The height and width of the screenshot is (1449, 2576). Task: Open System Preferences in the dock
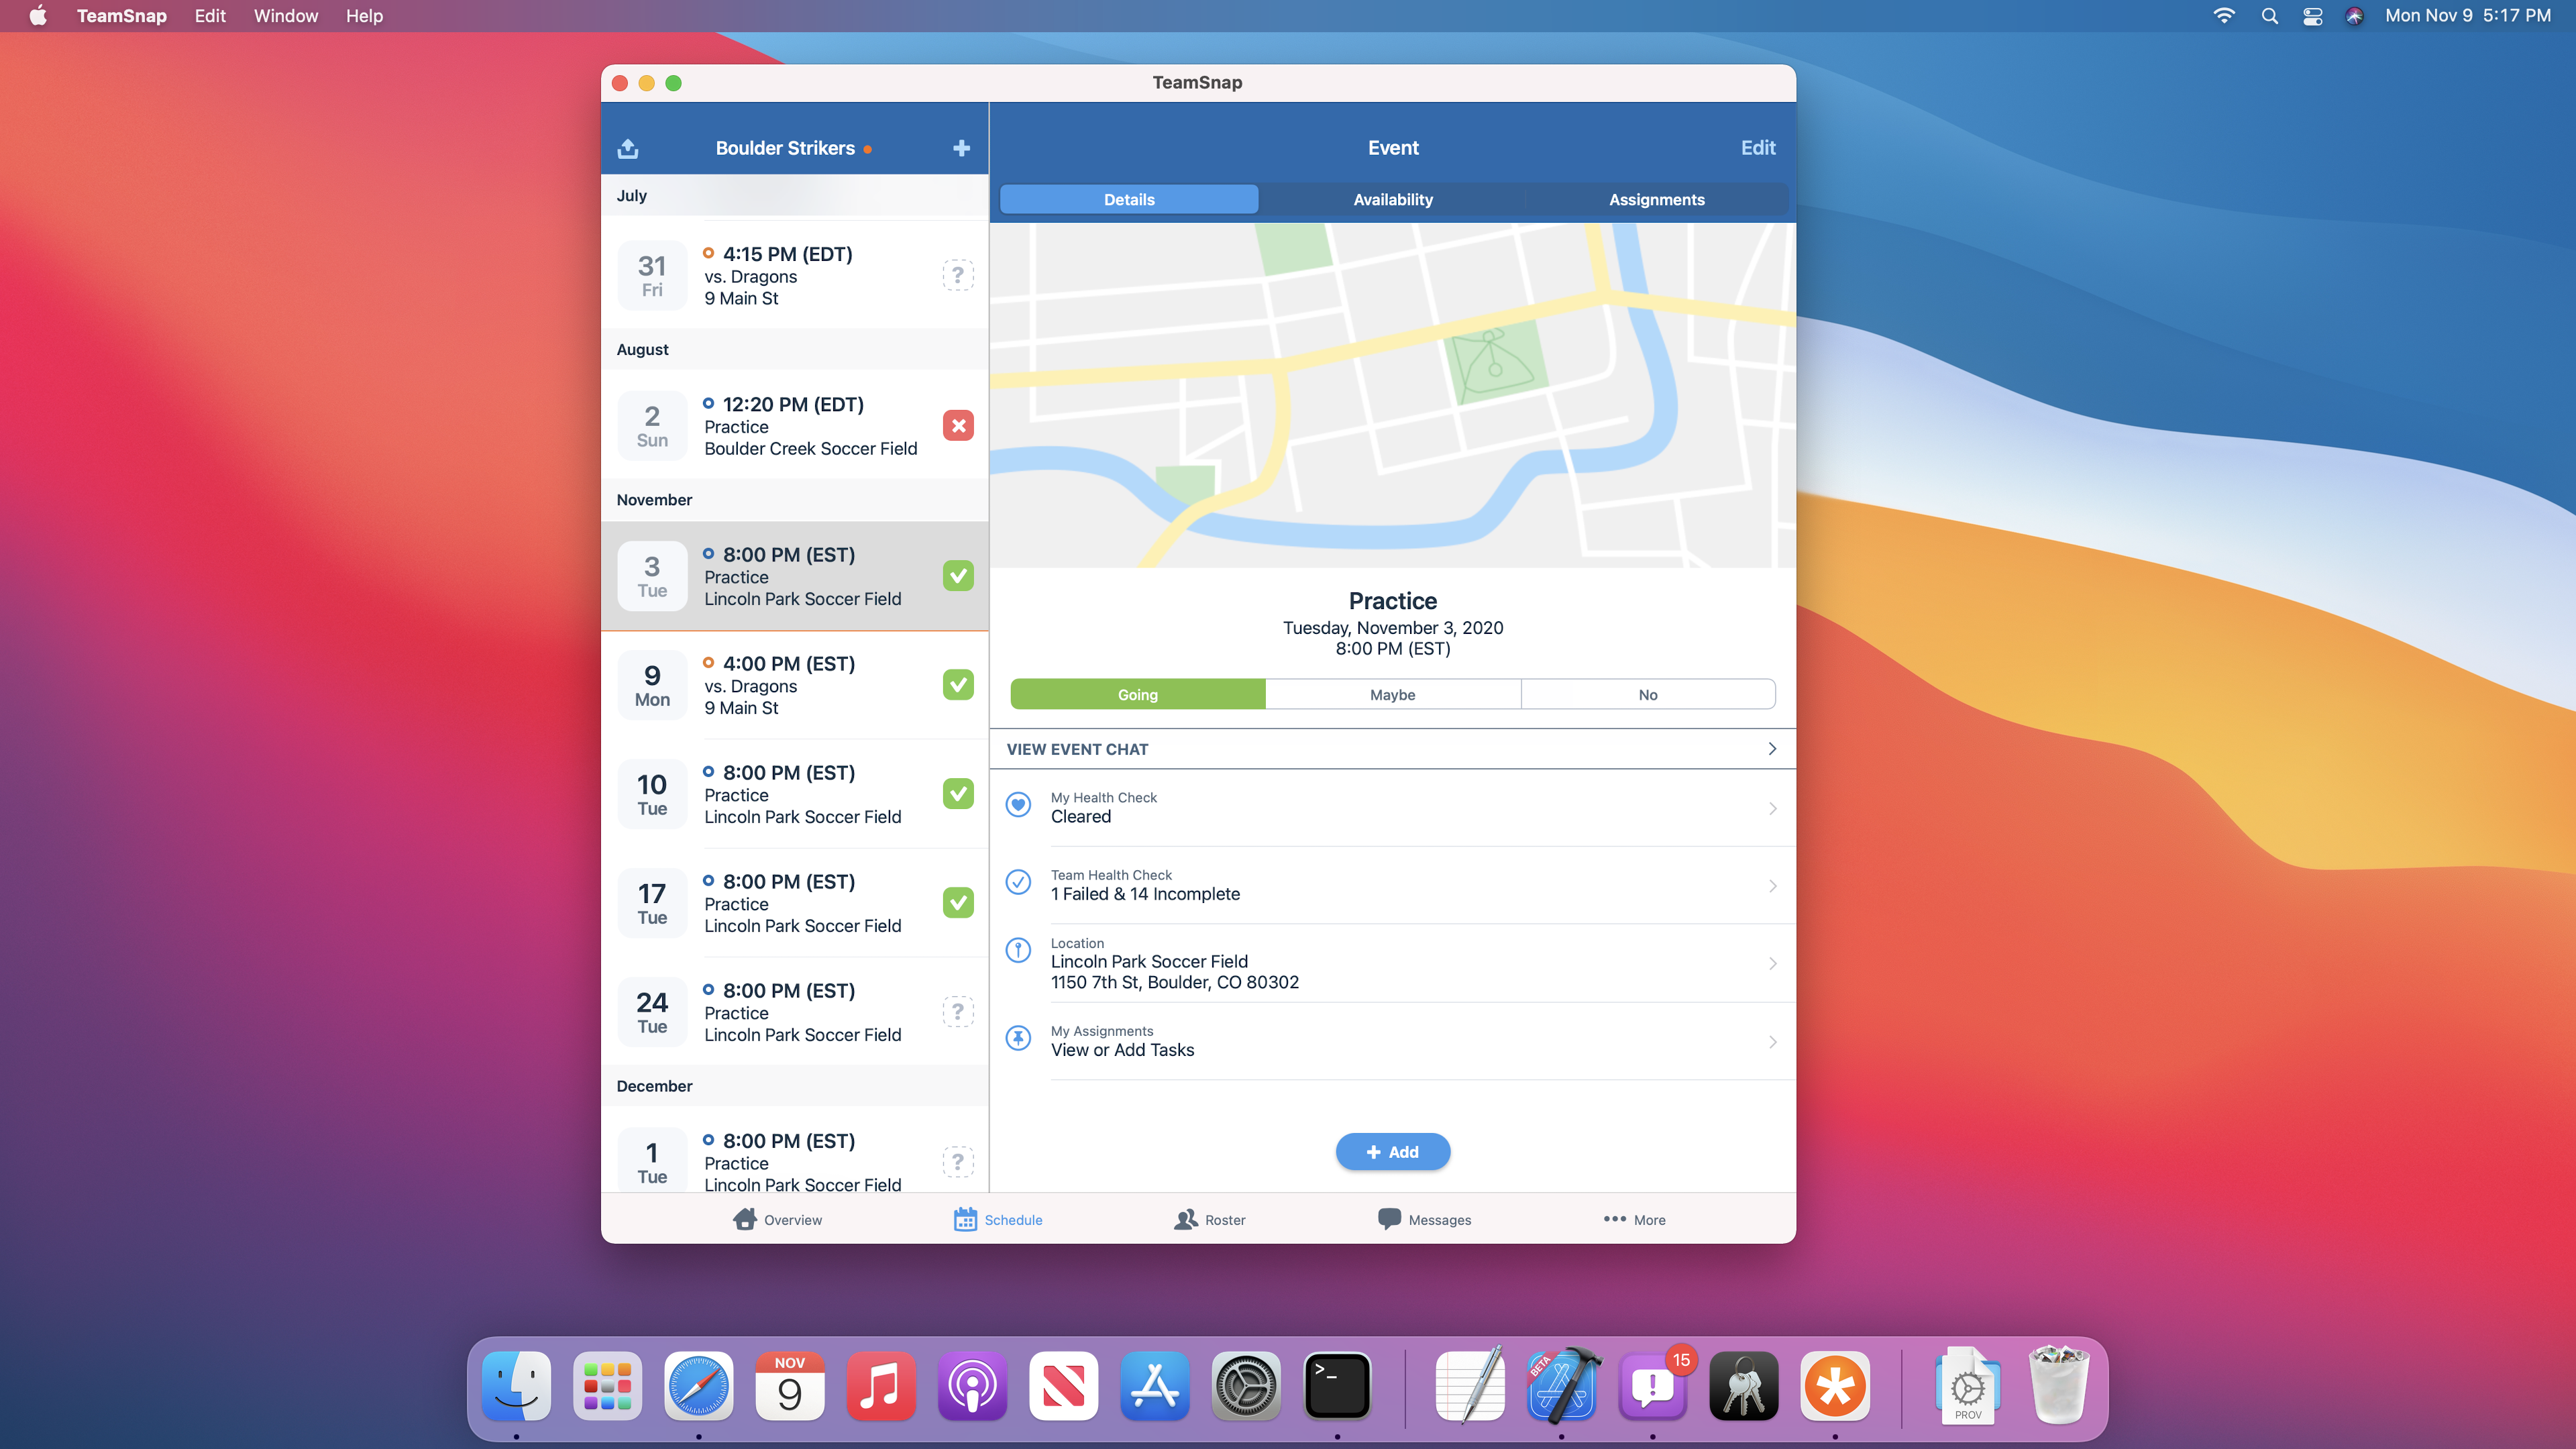1245,1386
